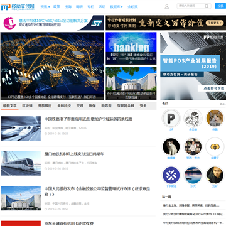Open the lake sunset 乐天 avatar

pos(193,175)
